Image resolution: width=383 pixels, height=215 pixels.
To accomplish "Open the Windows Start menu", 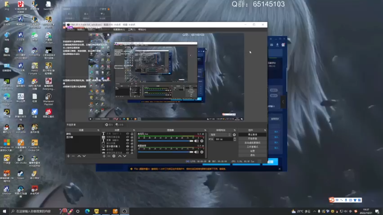I will click(4, 211).
